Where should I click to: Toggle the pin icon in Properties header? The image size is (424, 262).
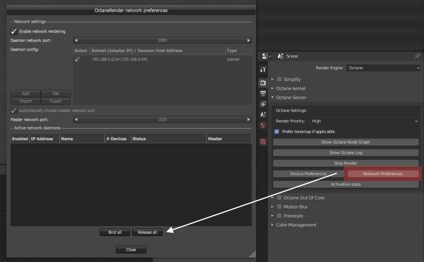coord(417,56)
